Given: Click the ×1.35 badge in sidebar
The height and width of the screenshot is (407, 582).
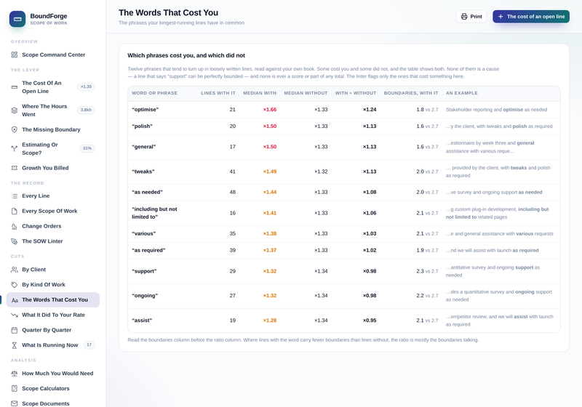Looking at the screenshot, I should click(x=86, y=86).
